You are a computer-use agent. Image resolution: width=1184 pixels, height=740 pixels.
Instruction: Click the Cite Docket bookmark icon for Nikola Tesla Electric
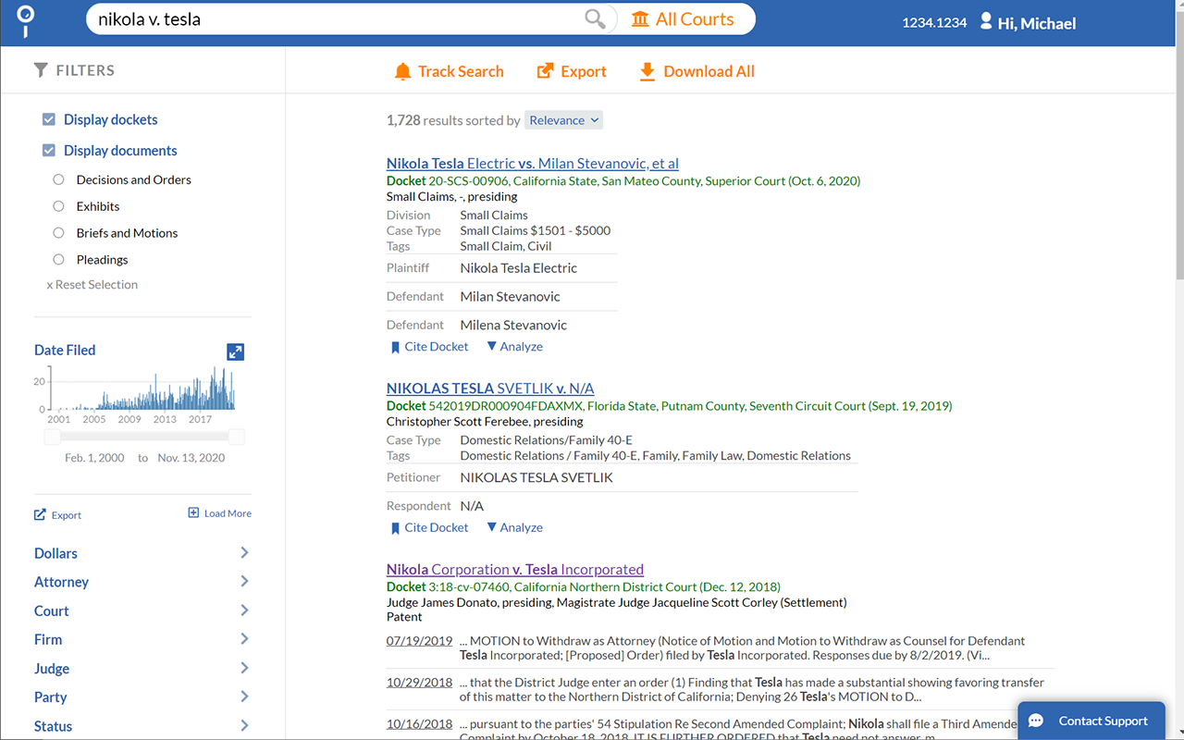396,346
